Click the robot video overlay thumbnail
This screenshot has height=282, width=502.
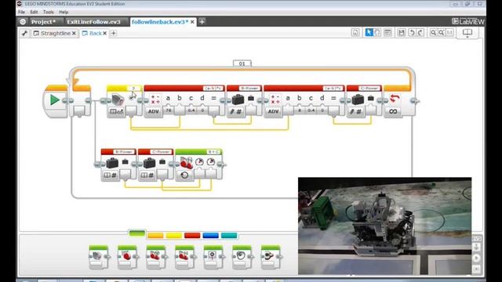pos(384,226)
